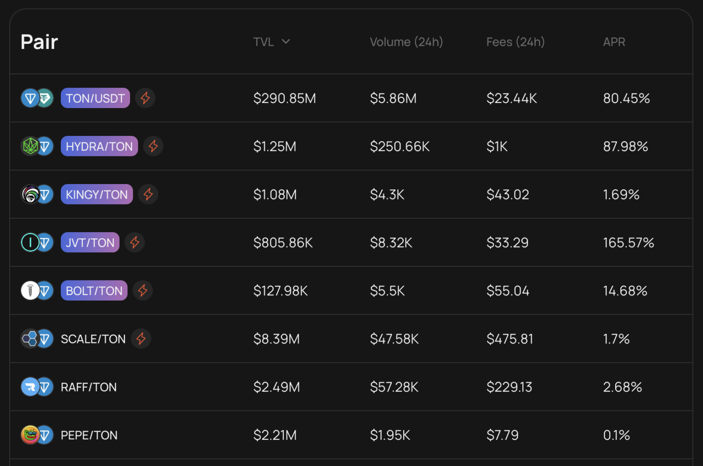Click the APR column header
The image size is (703, 466).
[614, 41]
